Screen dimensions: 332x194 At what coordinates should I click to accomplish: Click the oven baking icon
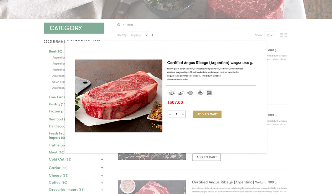coord(209,93)
